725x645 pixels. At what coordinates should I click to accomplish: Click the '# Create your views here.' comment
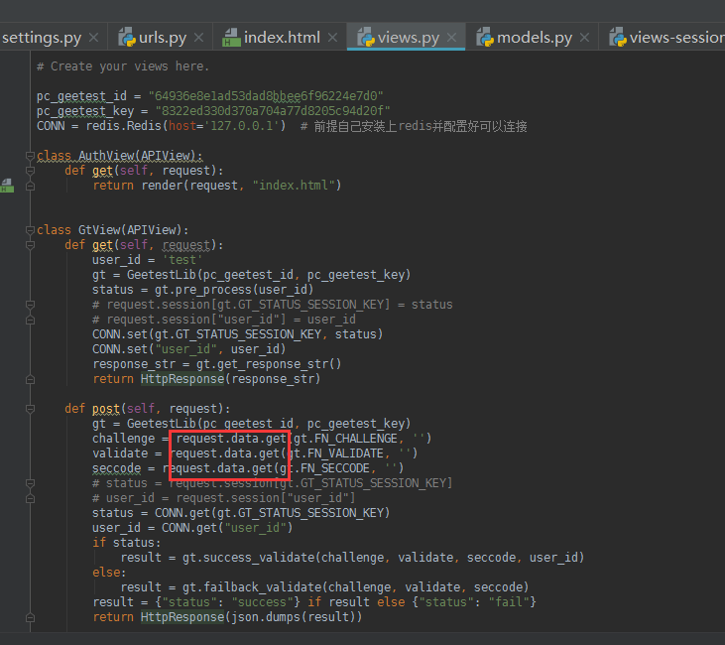[123, 66]
